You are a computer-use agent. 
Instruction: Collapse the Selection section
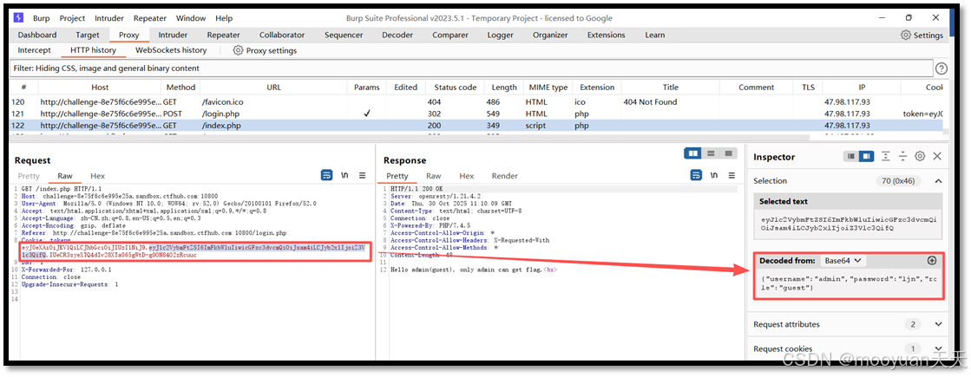[x=937, y=181]
